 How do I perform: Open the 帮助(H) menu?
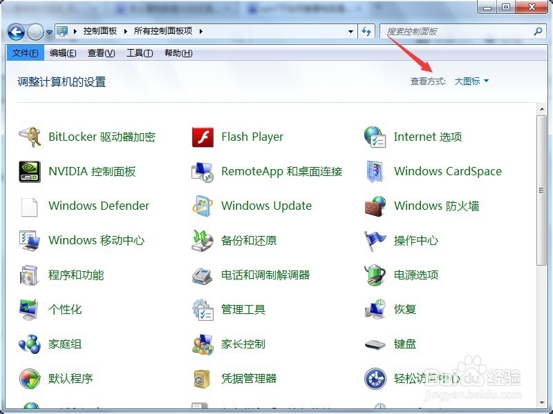click(178, 53)
